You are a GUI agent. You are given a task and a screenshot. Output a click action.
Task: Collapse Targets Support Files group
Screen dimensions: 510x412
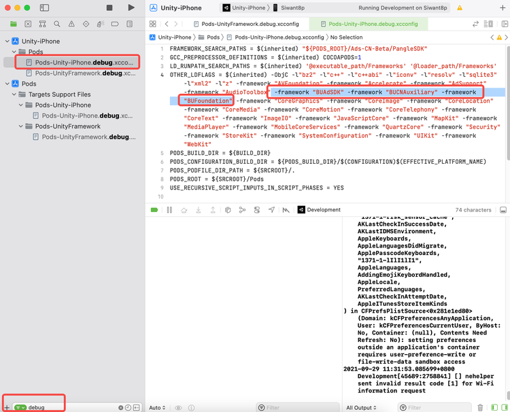coord(14,95)
